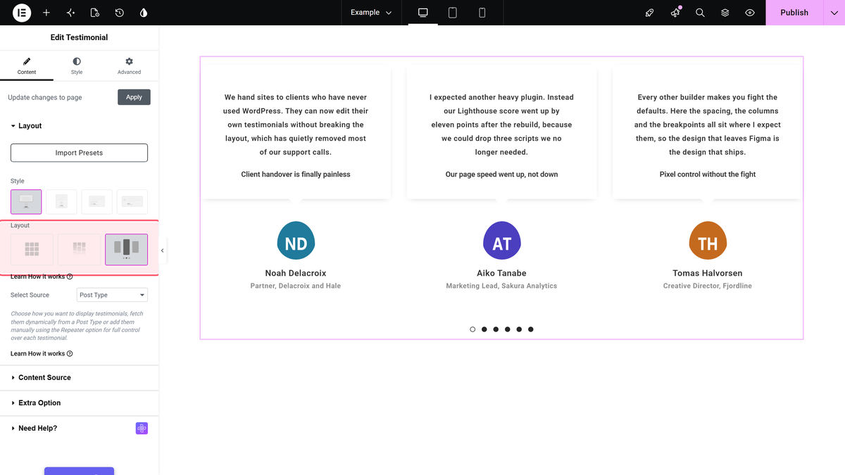Image resolution: width=845 pixels, height=475 pixels.
Task: Click the plus Add Element icon
Action: (x=46, y=13)
